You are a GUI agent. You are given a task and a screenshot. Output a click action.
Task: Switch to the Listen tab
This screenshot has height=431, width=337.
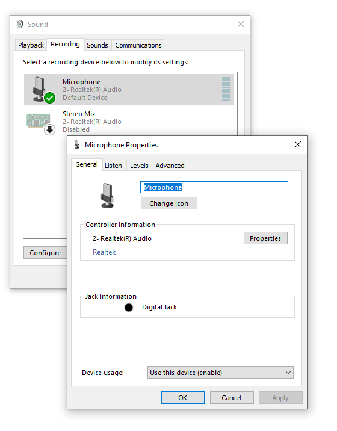[x=113, y=166]
